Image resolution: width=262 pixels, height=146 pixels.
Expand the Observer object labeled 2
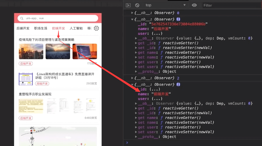pyautogui.click(x=132, y=78)
